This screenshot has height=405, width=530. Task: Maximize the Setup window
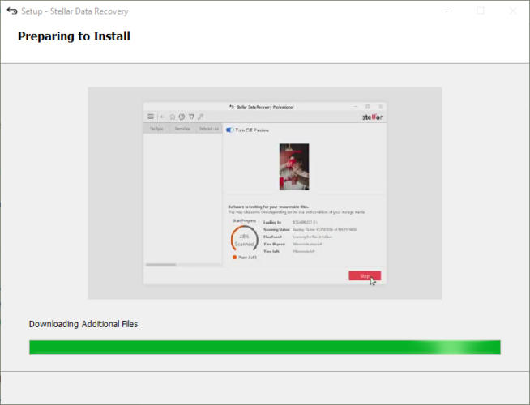(x=481, y=11)
